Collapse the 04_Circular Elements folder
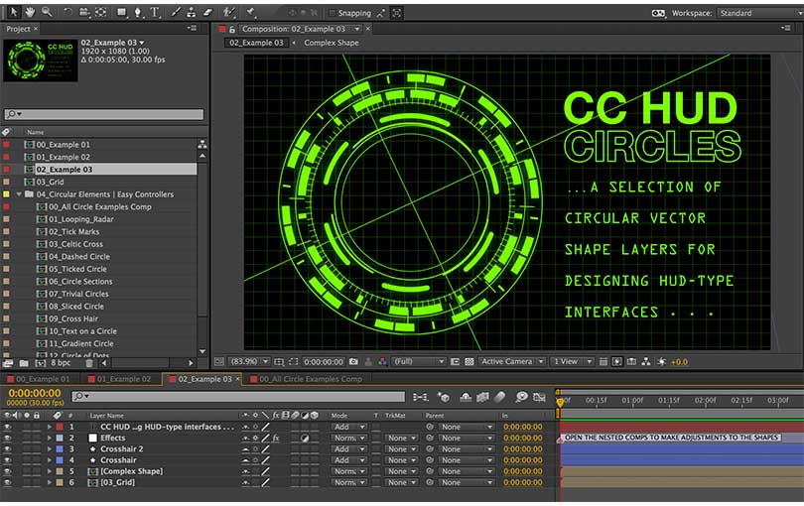 (19, 194)
